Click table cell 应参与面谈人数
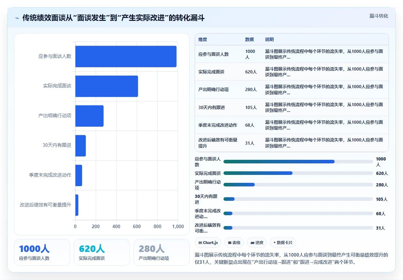The width and height of the screenshot is (403, 280). 213,54
